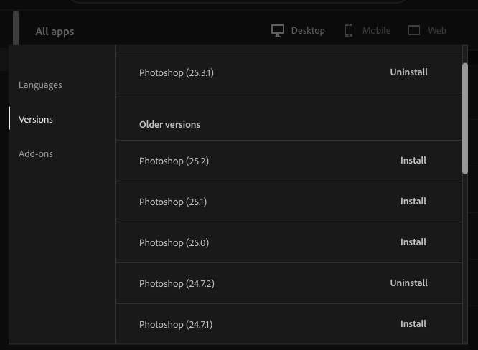This screenshot has width=478, height=350.
Task: Click Install next to Photoshop (24.7.1)
Action: tap(413, 324)
